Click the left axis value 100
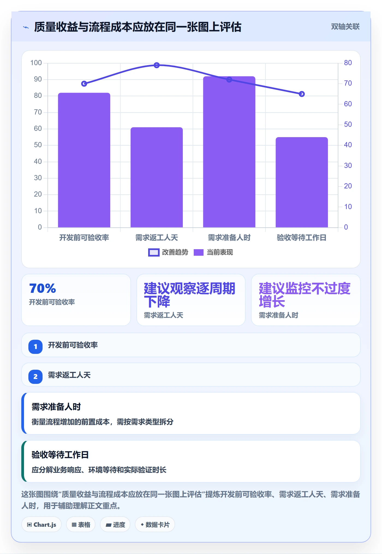 pyautogui.click(x=36, y=63)
